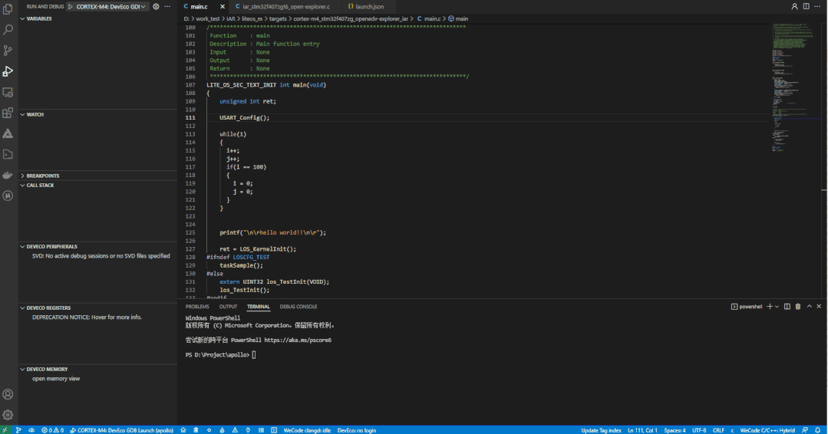Viewport: 828px width, 434px height.
Task: Open Manage gear icon in activity bar
Action: pos(8,415)
